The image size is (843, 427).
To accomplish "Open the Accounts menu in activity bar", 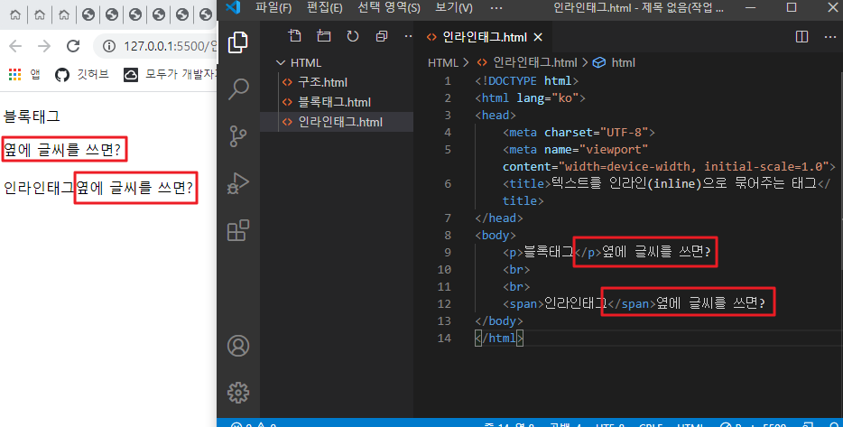I will (x=238, y=346).
